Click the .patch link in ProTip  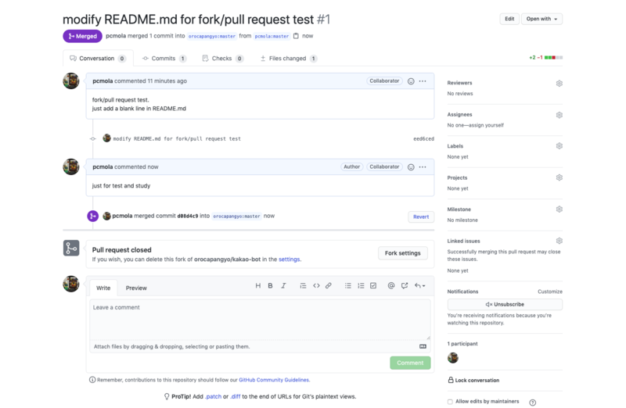click(x=213, y=396)
